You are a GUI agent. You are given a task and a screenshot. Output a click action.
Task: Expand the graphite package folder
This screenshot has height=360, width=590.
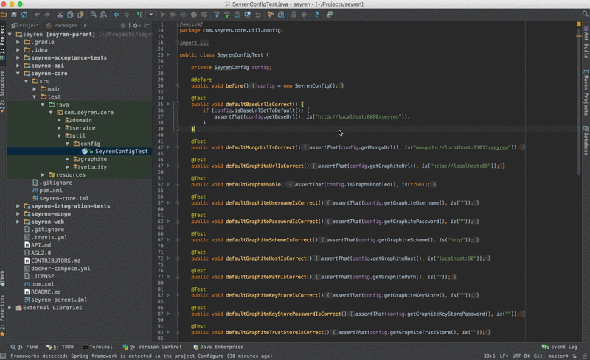pos(67,159)
